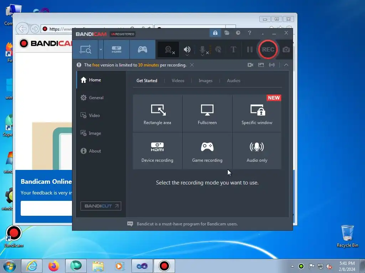Open the About section
Image resolution: width=365 pixels, height=273 pixels.
tap(101, 151)
